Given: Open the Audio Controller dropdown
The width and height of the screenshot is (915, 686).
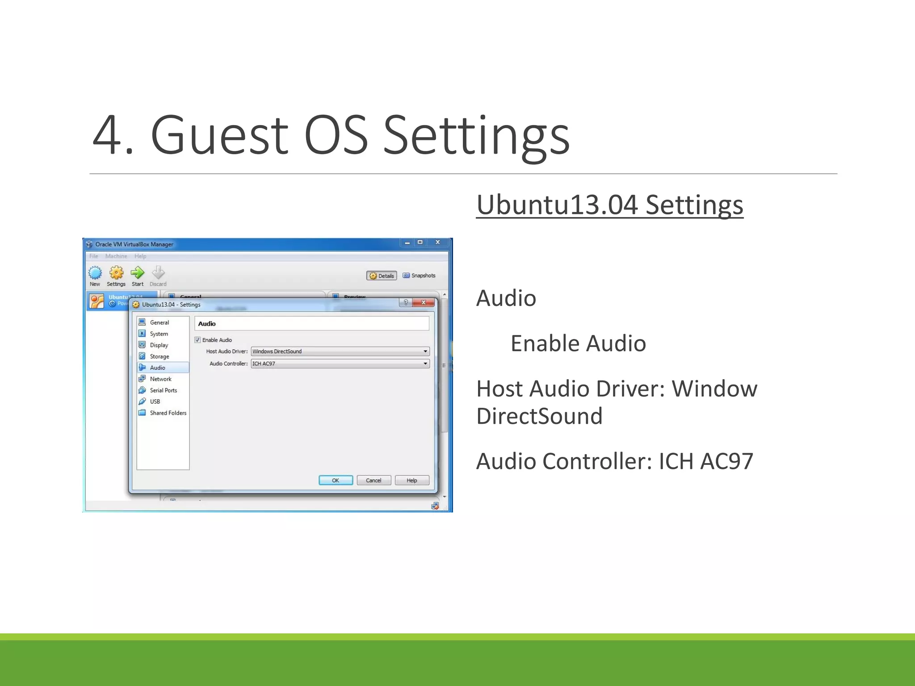Looking at the screenshot, I should [340, 364].
